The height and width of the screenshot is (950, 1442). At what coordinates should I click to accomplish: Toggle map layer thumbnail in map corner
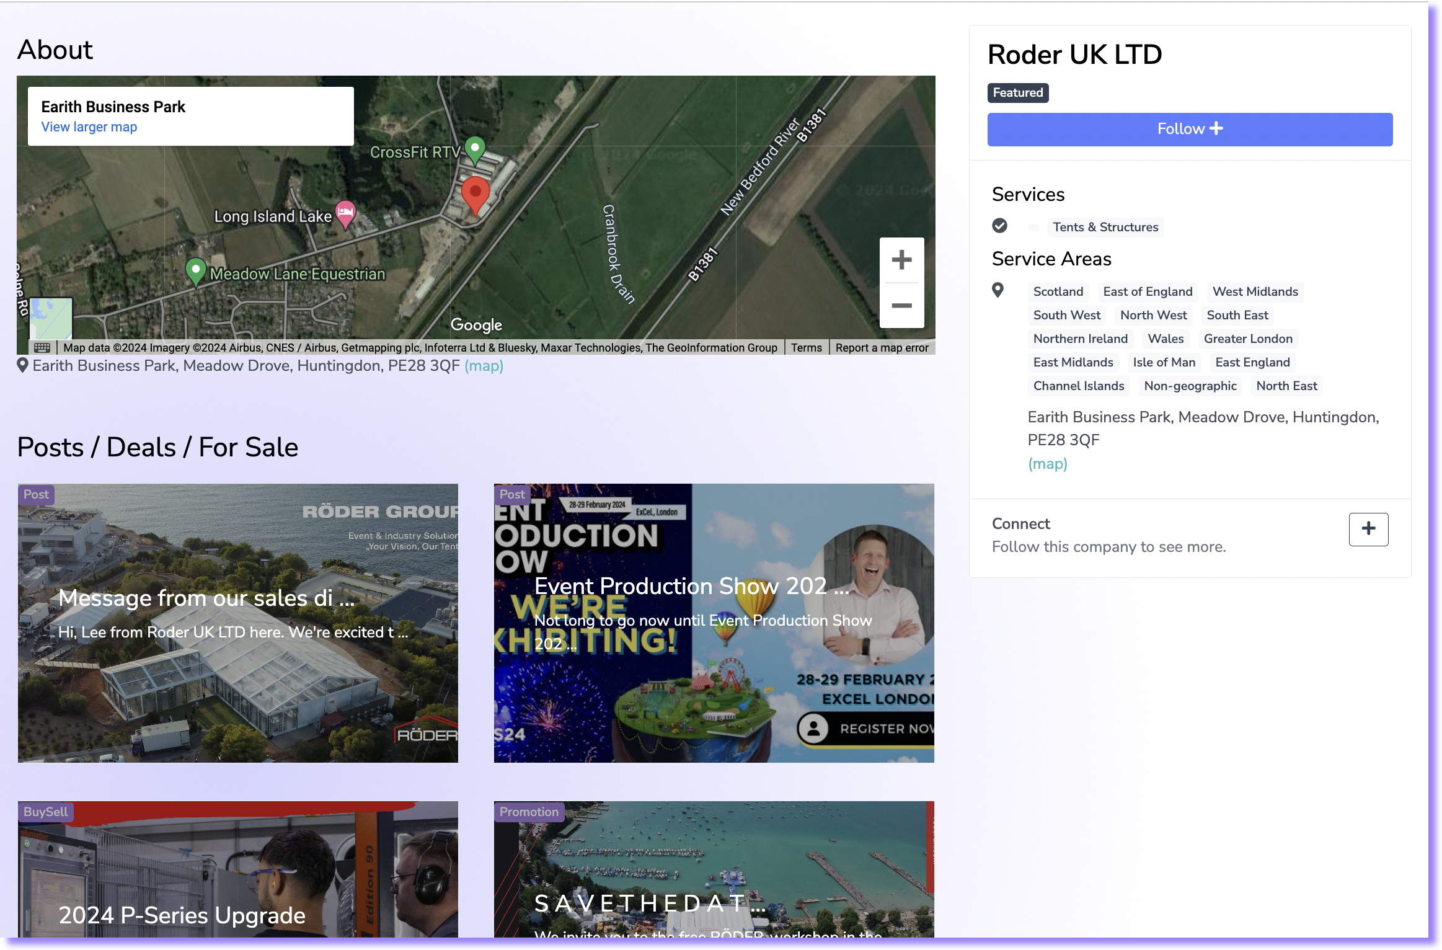click(51, 318)
